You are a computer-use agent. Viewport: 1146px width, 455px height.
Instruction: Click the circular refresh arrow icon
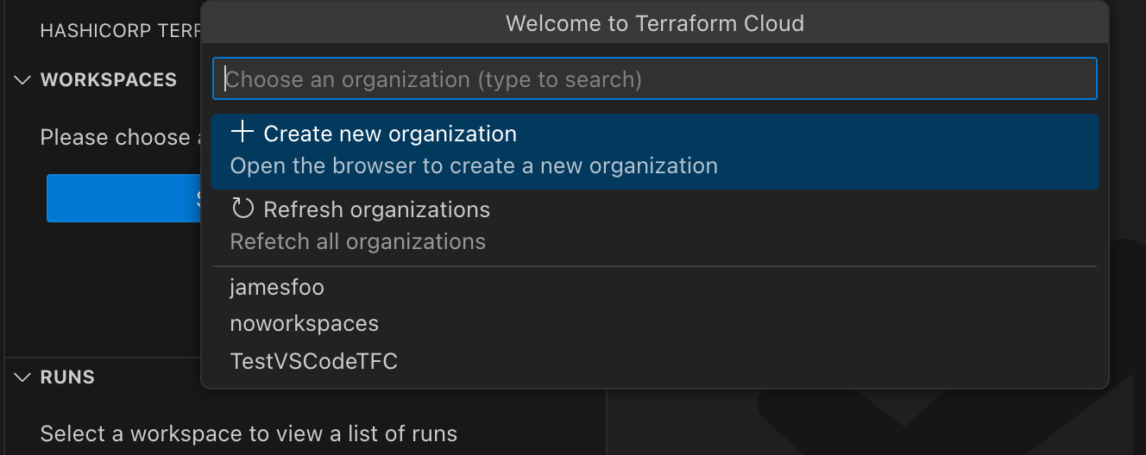click(x=243, y=209)
